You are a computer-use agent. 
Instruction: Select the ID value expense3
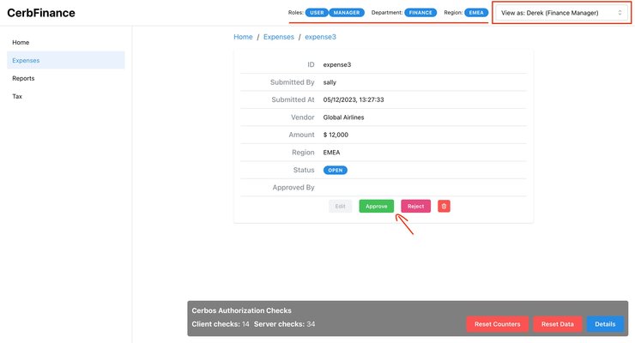coord(337,64)
